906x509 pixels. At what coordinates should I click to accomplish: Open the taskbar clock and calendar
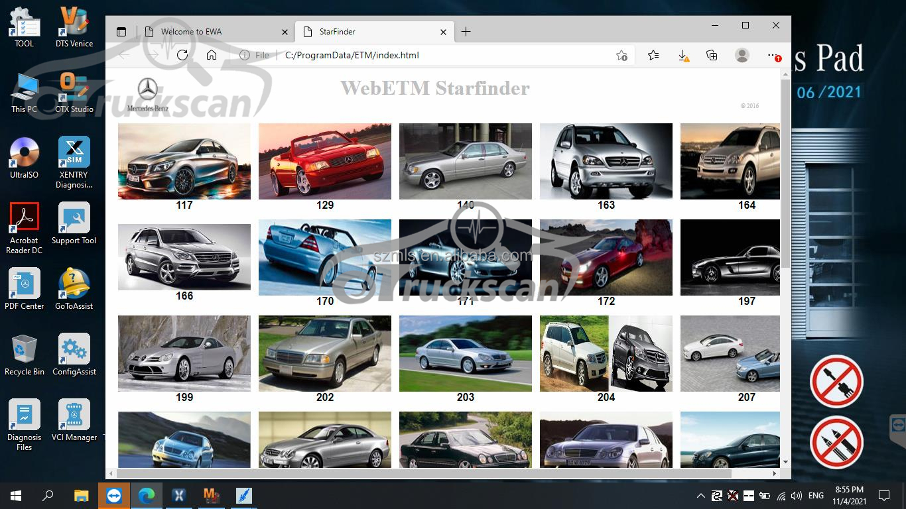click(849, 495)
